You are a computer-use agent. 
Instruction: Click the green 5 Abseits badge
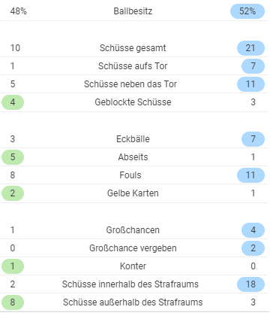pos(13,157)
